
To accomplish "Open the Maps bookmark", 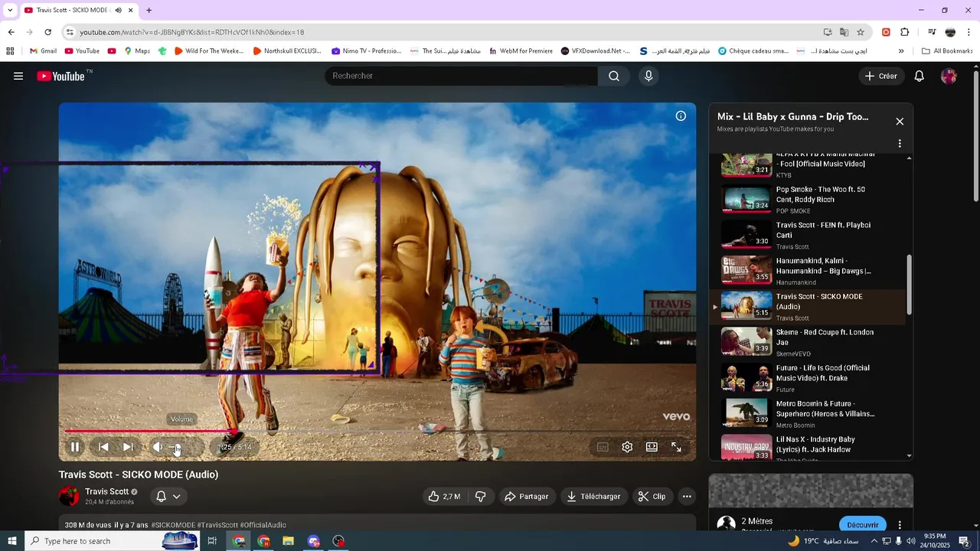I will 136,51.
